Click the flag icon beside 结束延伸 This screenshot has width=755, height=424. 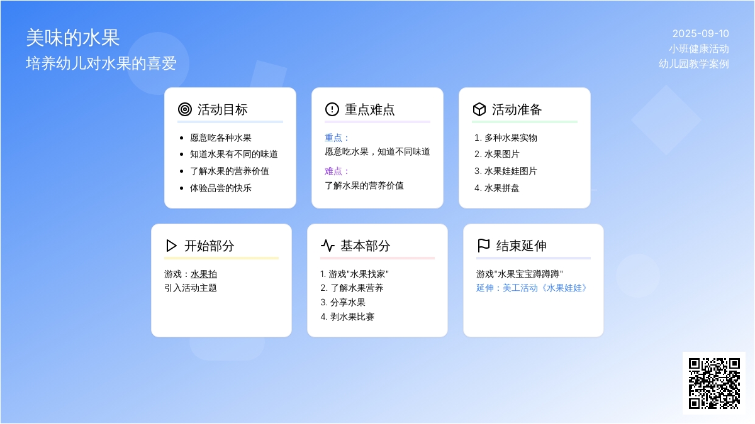[483, 246]
